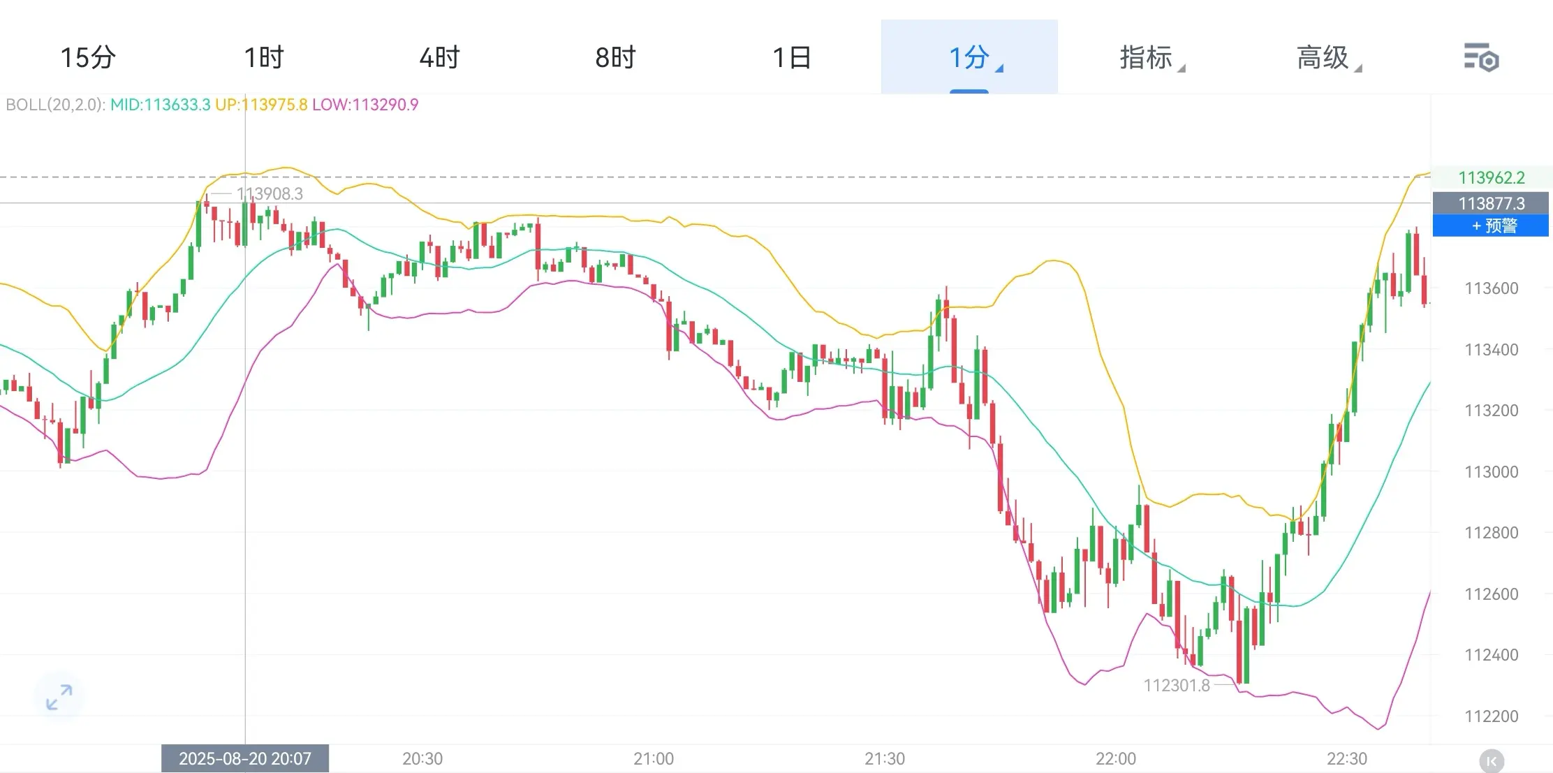
Task: Choose the 8时 timeframe
Action: coord(616,57)
